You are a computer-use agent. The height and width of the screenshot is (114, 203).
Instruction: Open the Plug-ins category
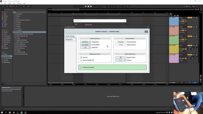(x=6, y=44)
